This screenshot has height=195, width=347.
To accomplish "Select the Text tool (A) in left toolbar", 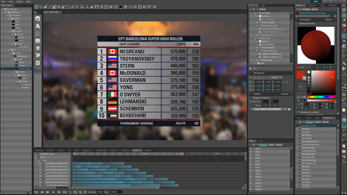I will [x=38, y=26].
